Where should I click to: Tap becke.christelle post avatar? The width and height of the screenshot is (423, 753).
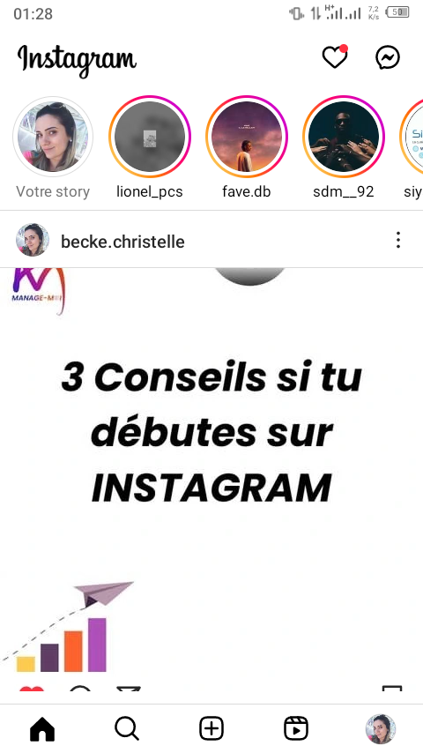[33, 240]
